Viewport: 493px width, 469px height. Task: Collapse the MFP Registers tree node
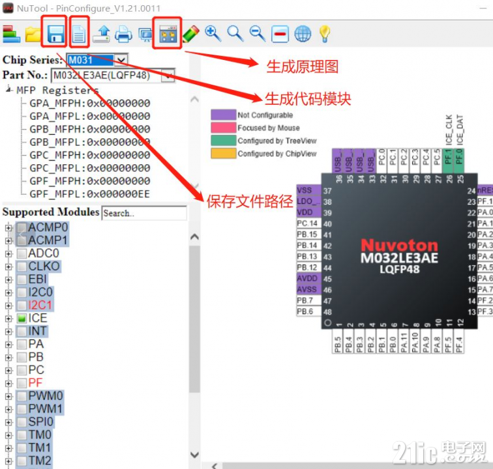pos(9,90)
